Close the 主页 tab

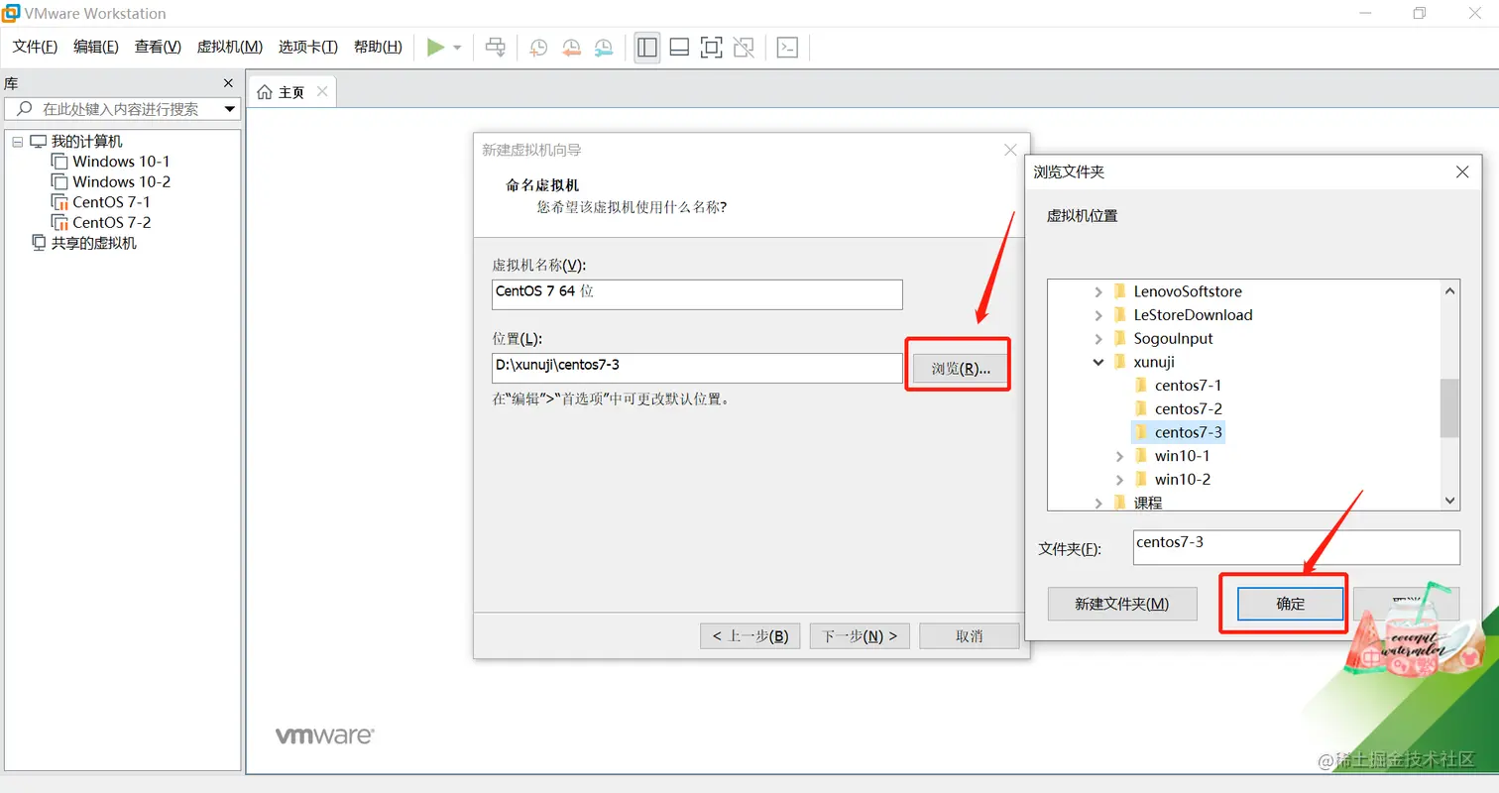tap(322, 92)
